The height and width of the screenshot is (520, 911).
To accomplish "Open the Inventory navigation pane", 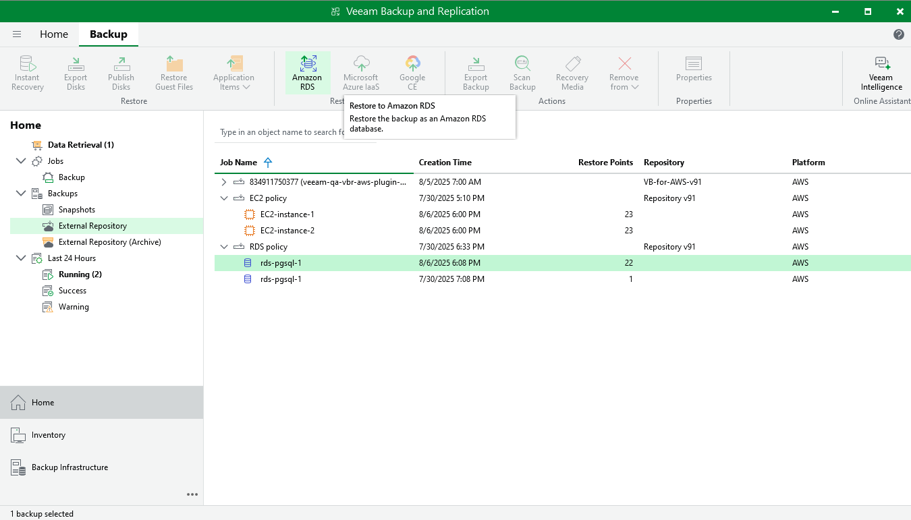I will point(101,435).
